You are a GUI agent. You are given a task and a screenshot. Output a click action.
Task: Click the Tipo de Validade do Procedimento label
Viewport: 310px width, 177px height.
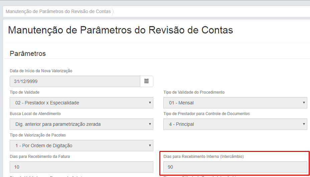[x=194, y=92]
